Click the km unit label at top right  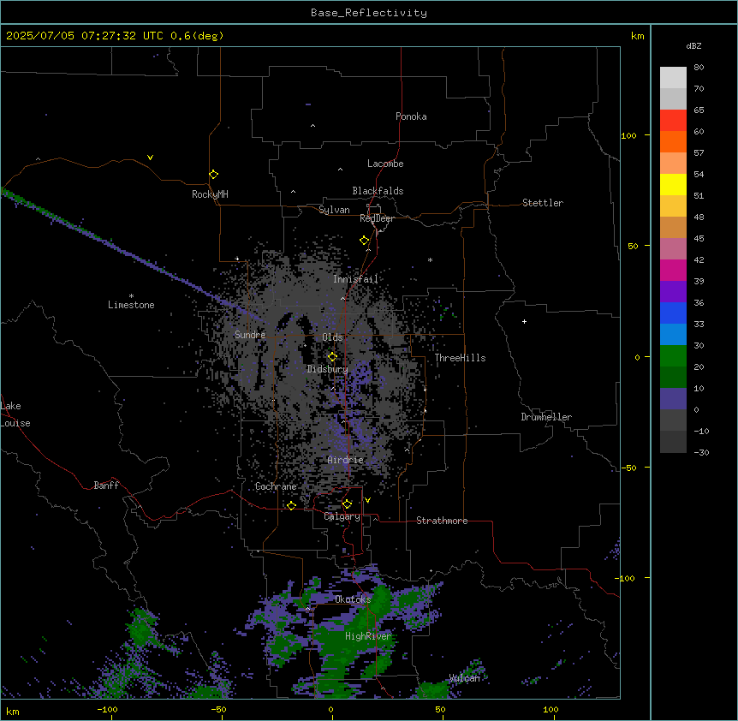638,36
